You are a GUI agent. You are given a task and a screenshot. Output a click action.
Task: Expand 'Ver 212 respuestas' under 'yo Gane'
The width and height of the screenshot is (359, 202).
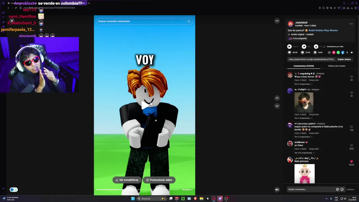304,153
